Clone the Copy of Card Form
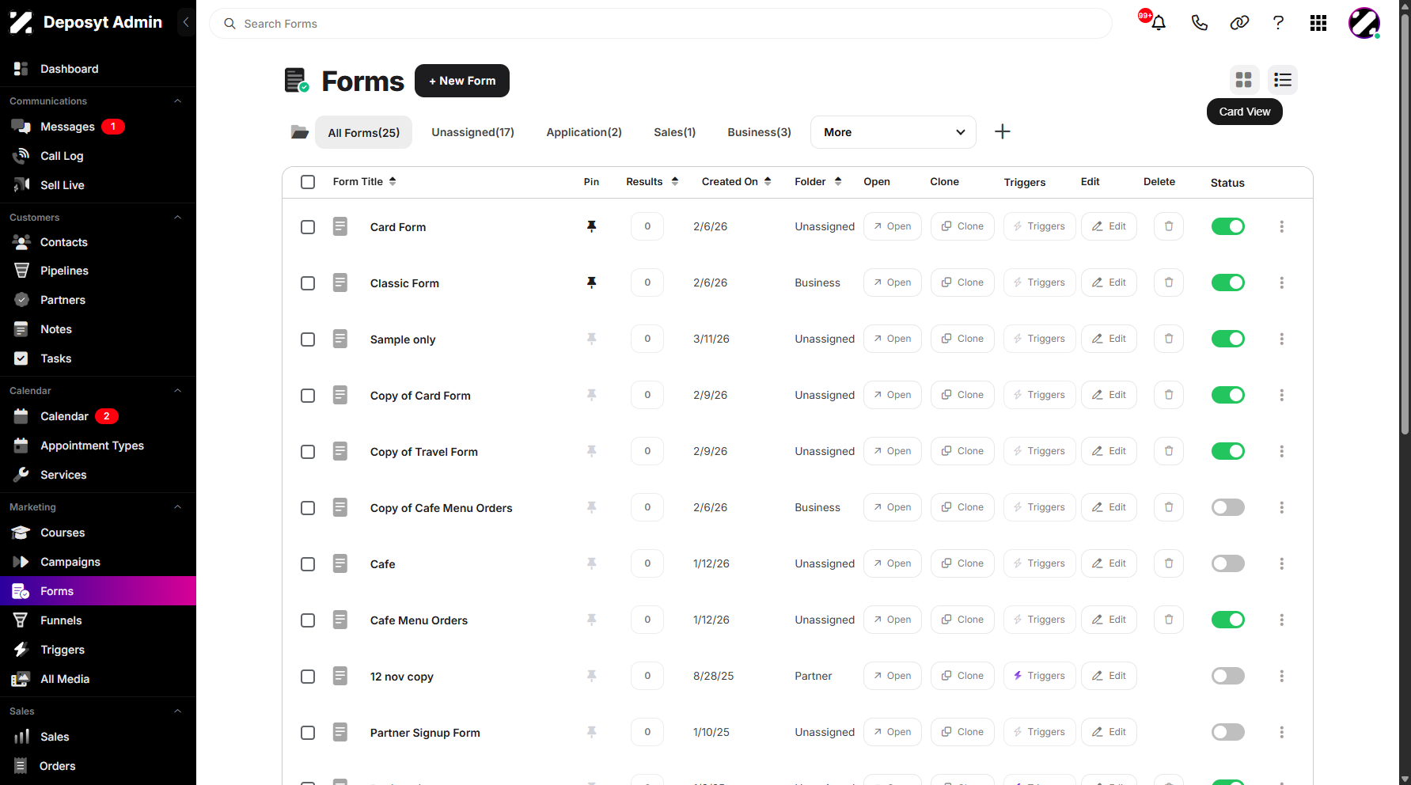The image size is (1411, 785). (x=962, y=395)
